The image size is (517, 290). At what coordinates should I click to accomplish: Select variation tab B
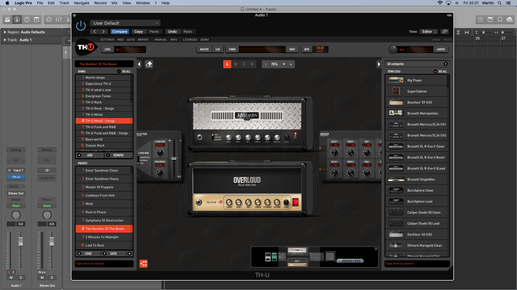[236, 64]
